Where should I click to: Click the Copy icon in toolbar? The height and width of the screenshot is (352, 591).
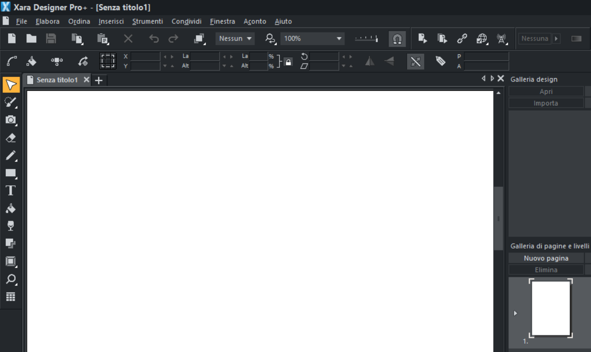click(x=77, y=39)
